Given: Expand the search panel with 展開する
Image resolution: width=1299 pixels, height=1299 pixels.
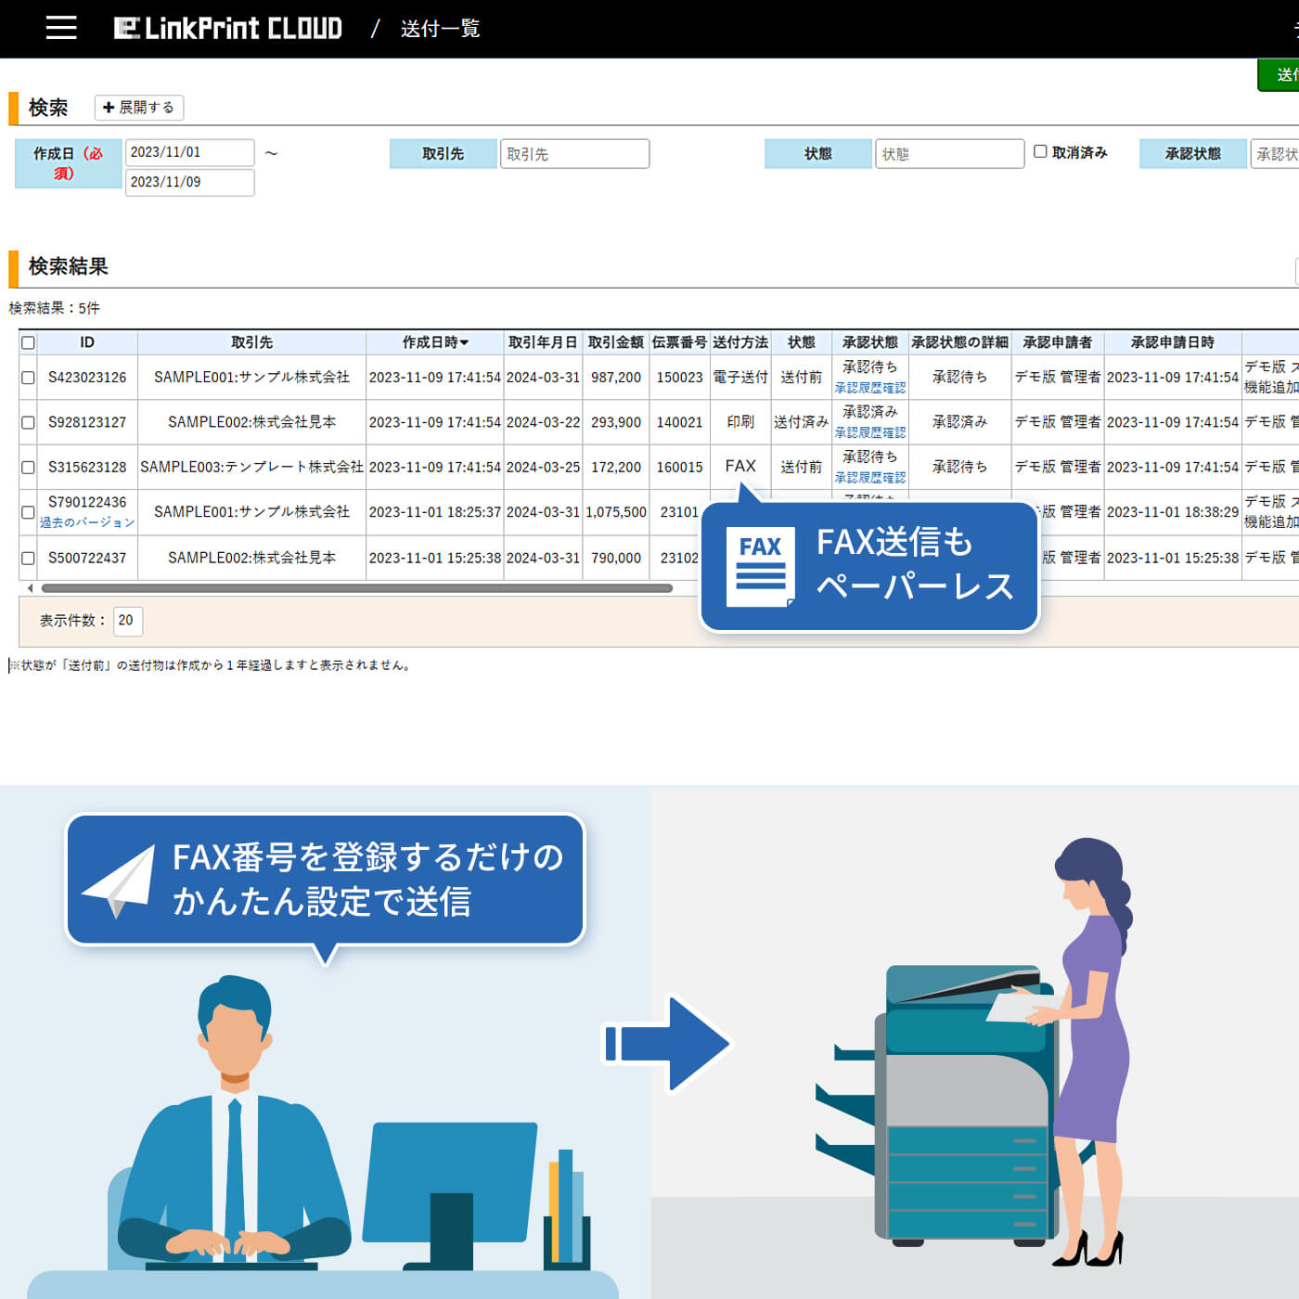Looking at the screenshot, I should (x=139, y=108).
